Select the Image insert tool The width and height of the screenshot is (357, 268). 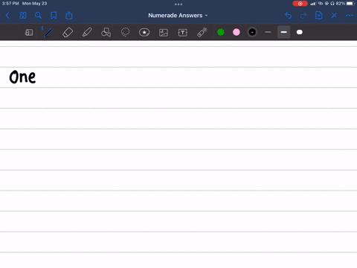point(164,32)
